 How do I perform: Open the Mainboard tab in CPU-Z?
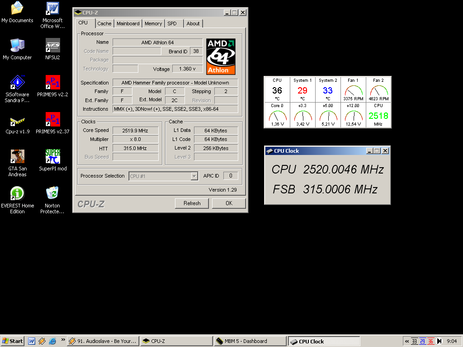(128, 23)
